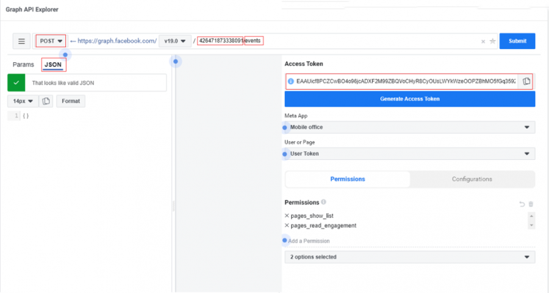The image size is (549, 293).
Task: Switch to the Params tab
Action: coord(23,65)
